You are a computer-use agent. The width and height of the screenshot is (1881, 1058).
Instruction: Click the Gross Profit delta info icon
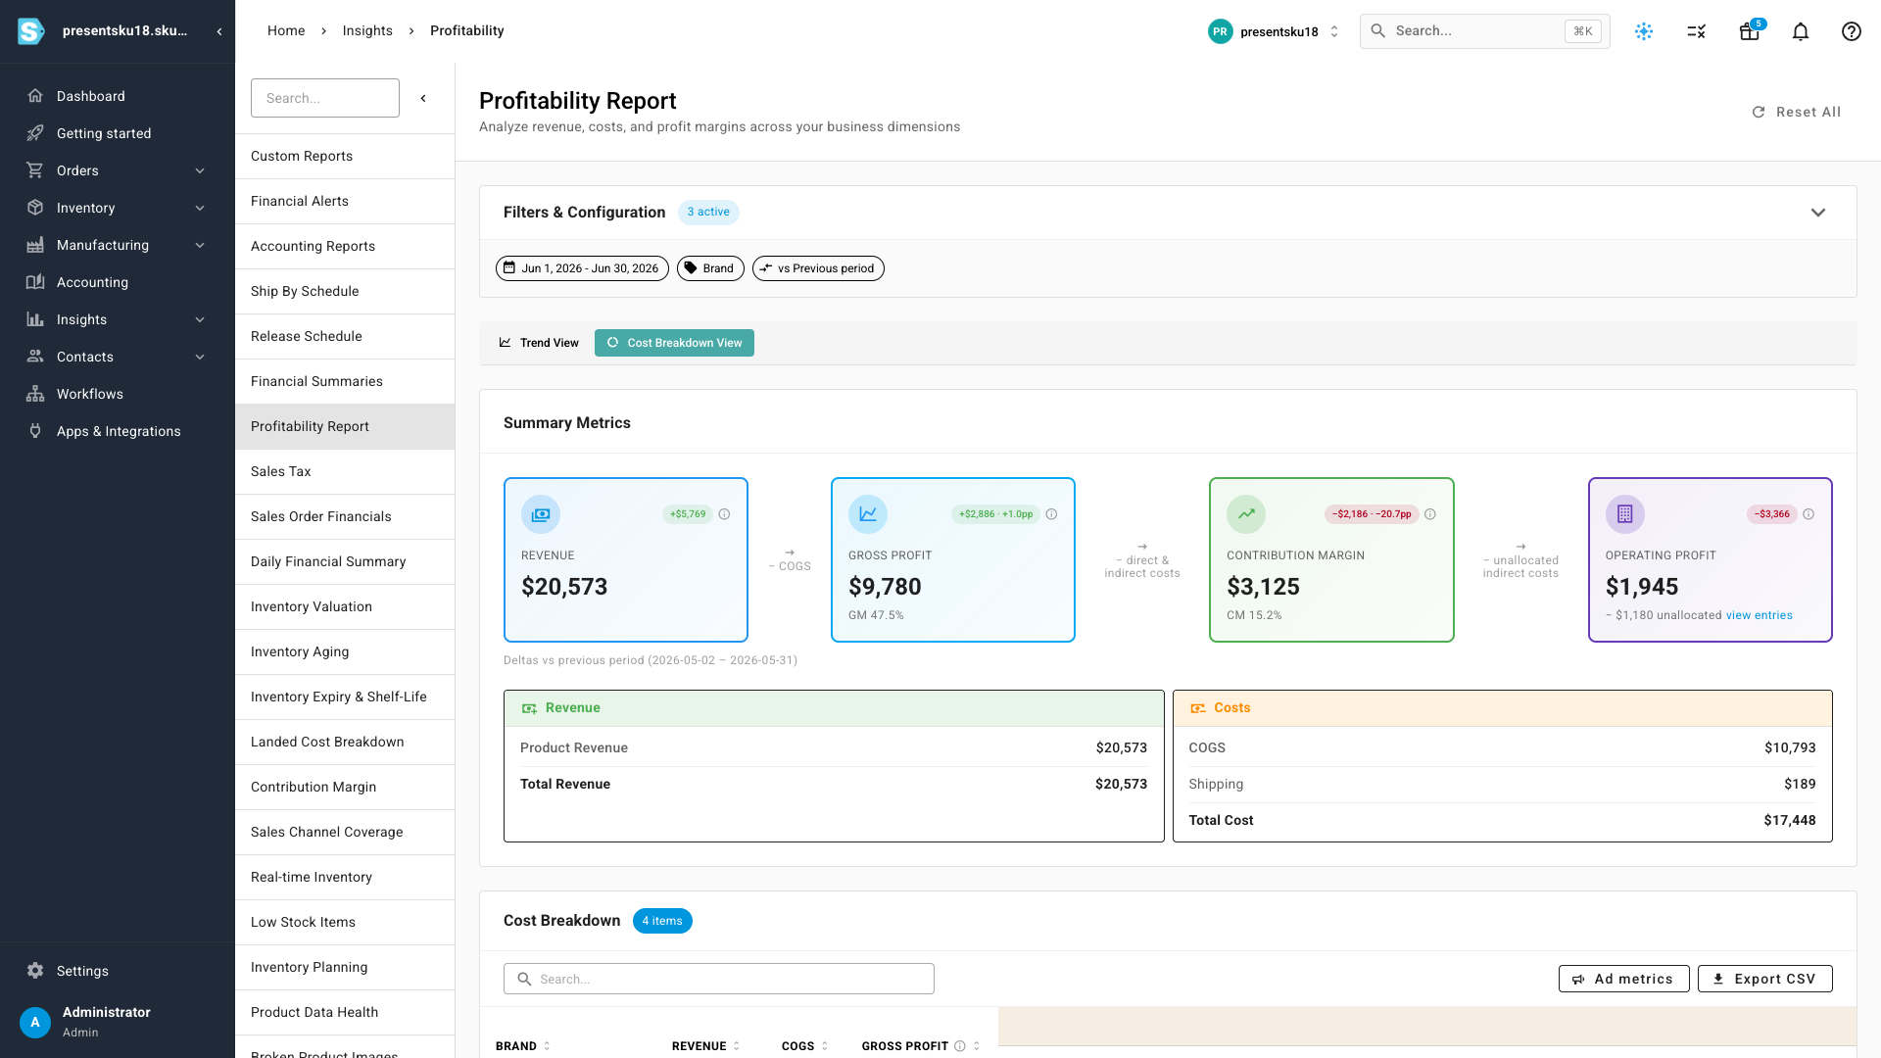point(1051,514)
